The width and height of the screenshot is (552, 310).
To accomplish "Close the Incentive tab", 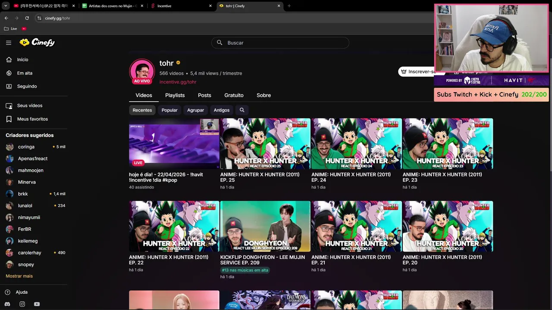I will (210, 6).
